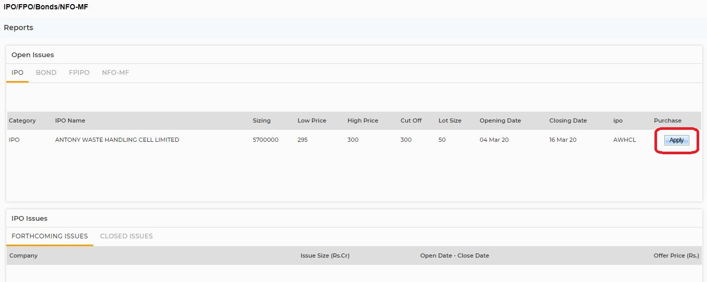
Task: Click the closing date 16 Mar 20
Action: pyautogui.click(x=563, y=140)
